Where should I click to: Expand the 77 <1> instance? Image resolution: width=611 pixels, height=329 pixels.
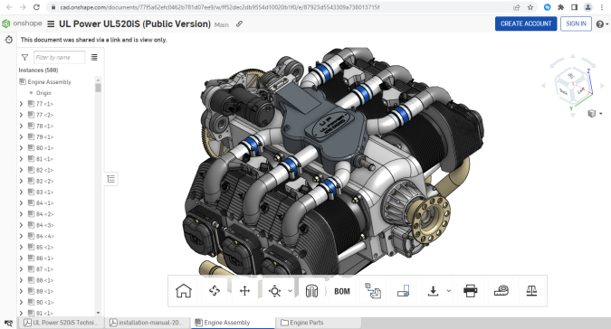coord(21,104)
